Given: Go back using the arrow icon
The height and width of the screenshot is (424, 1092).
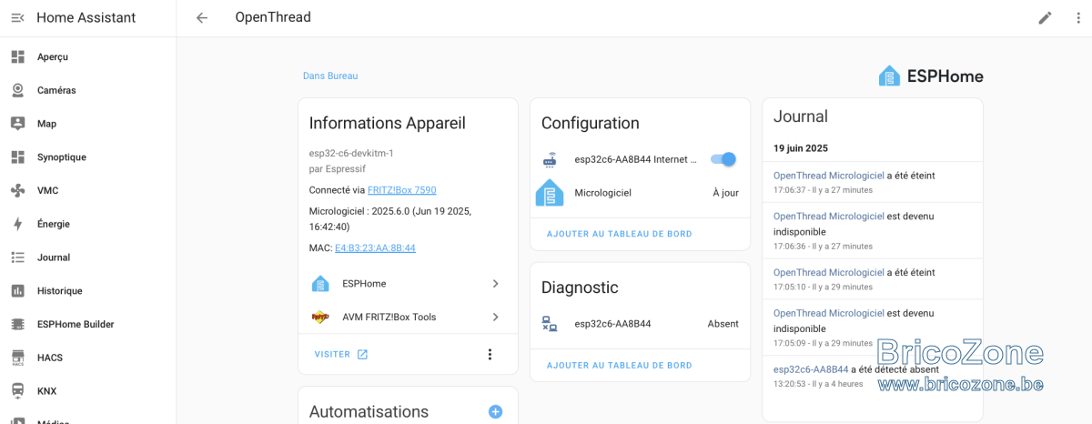Looking at the screenshot, I should [x=202, y=17].
